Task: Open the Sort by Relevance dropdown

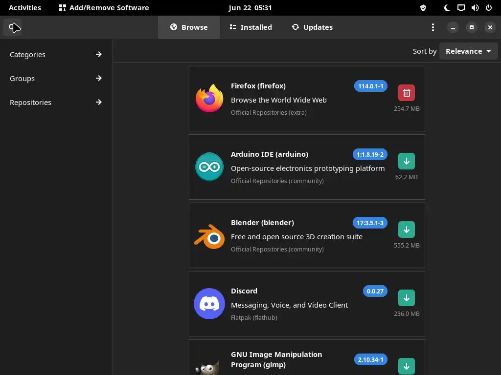Action: [x=468, y=51]
